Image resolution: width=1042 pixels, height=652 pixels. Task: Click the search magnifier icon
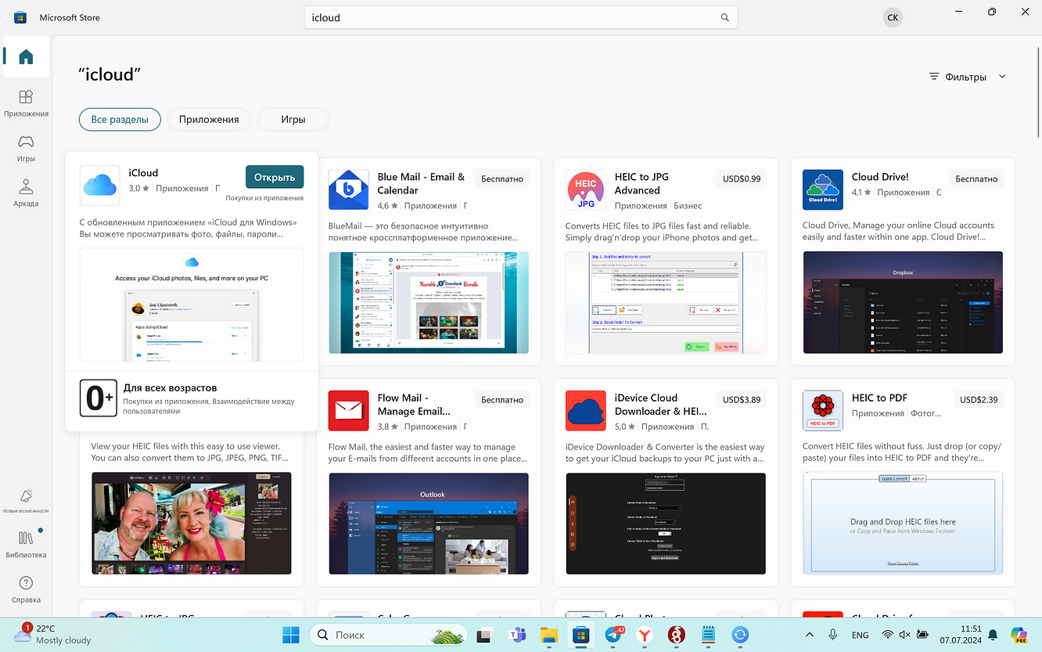click(x=724, y=17)
